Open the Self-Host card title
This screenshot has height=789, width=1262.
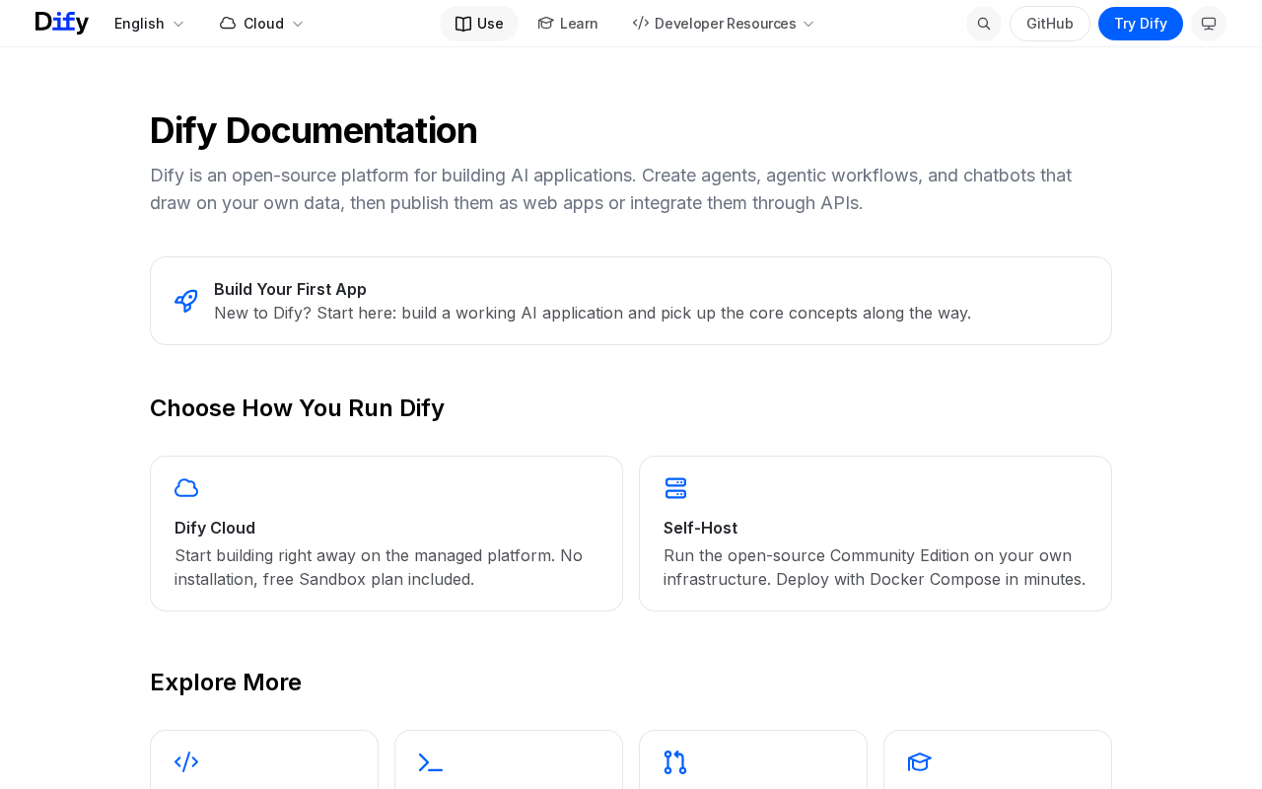700,528
